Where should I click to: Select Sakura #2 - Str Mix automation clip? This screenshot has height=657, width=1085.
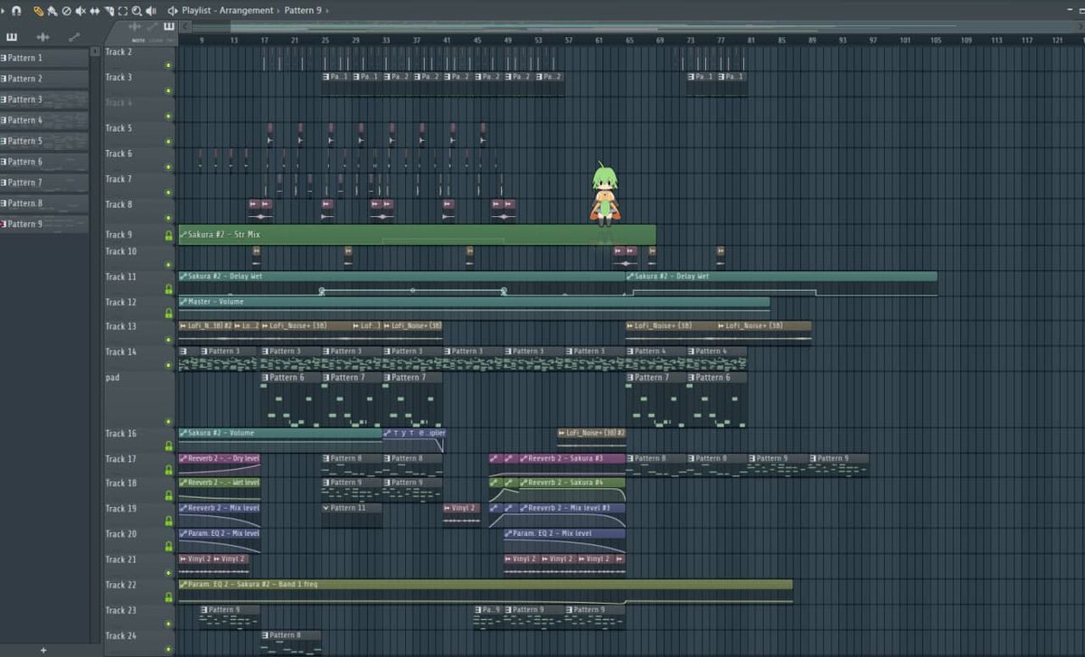(417, 234)
